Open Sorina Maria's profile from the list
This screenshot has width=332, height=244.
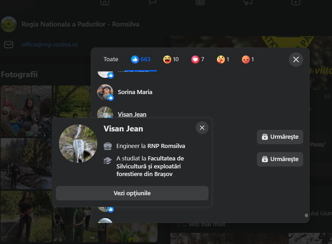[135, 92]
